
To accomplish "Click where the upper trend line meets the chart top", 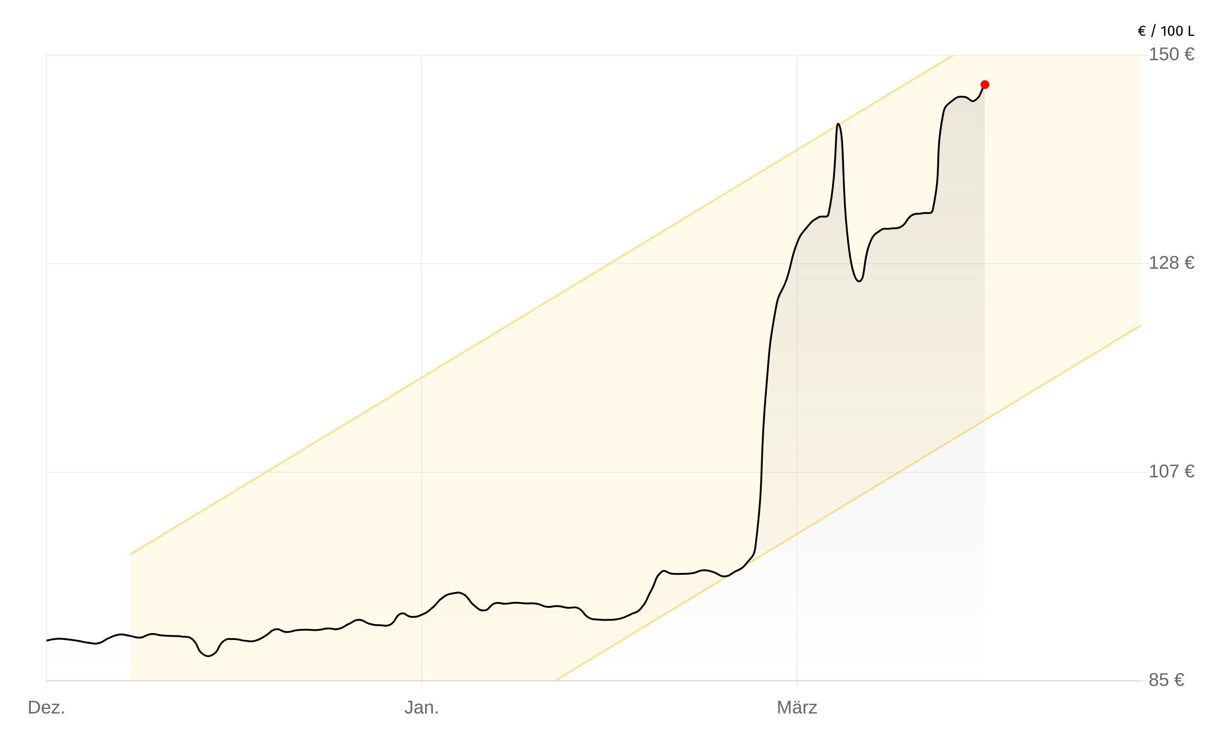I will (x=952, y=55).
